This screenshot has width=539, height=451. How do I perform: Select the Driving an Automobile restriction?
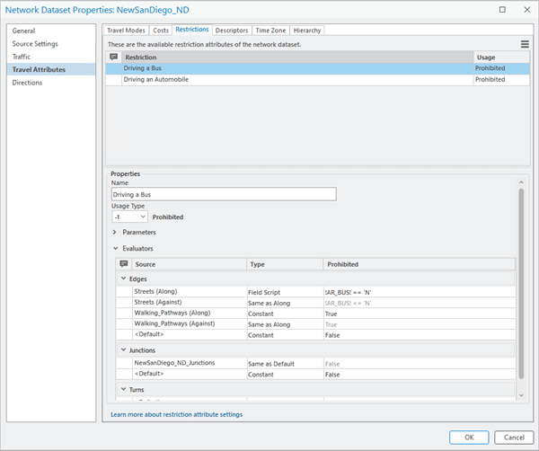[156, 79]
